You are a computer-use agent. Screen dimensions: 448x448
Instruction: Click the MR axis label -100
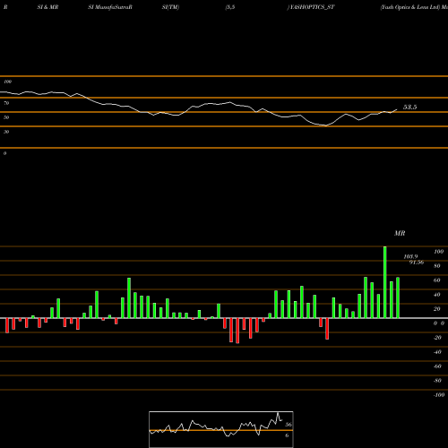[x=439, y=395]
